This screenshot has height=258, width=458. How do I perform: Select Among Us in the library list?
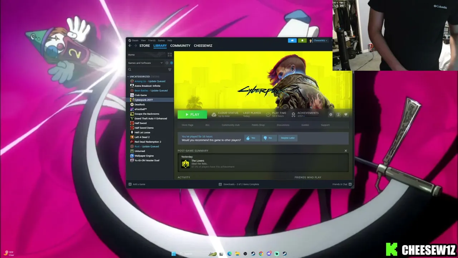point(150,81)
